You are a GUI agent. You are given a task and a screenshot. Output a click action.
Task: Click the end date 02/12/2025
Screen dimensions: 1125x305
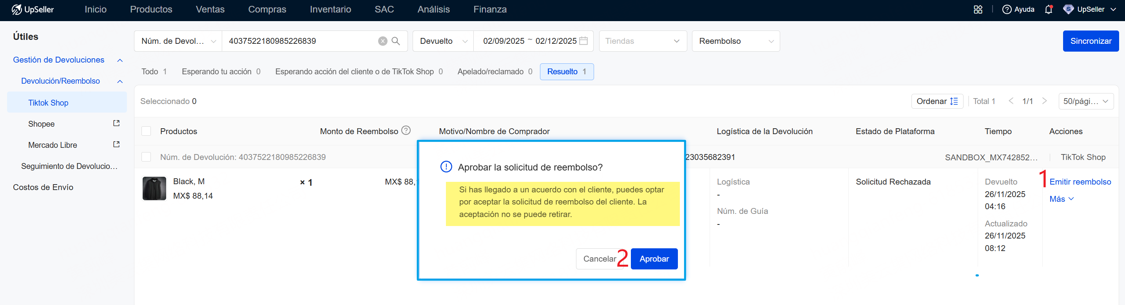[556, 41]
